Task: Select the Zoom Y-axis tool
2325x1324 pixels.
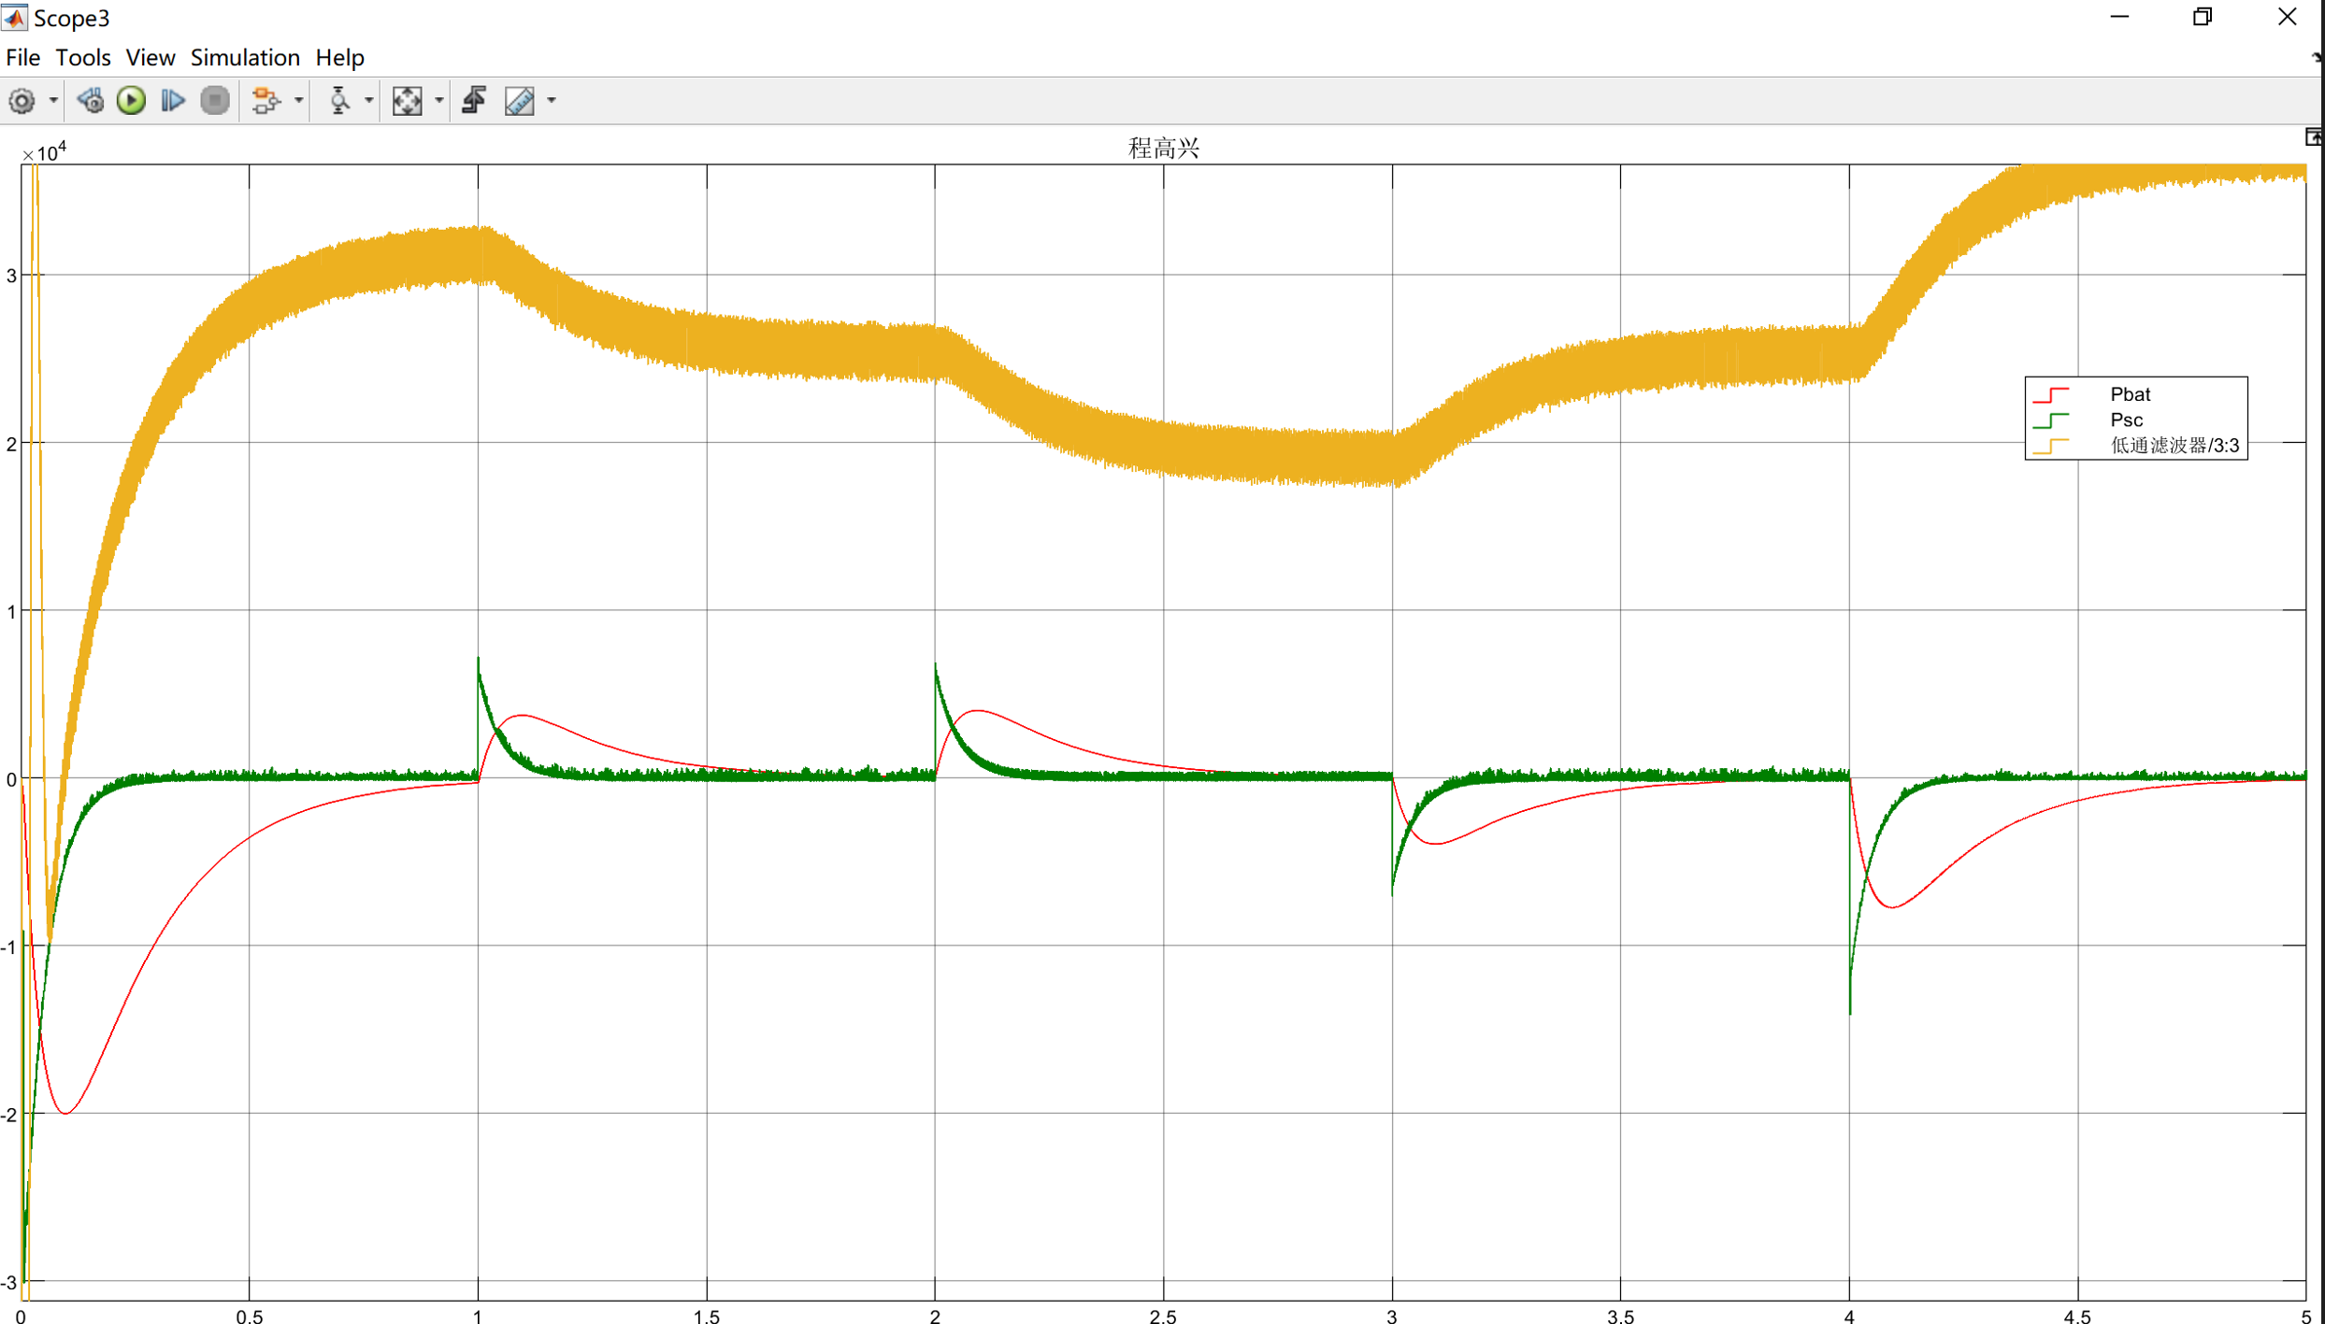Action: click(339, 100)
